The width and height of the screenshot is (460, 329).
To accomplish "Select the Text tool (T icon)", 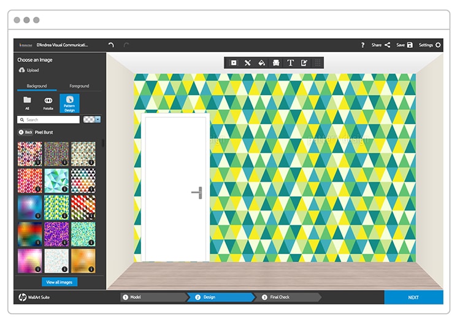I will pos(290,63).
